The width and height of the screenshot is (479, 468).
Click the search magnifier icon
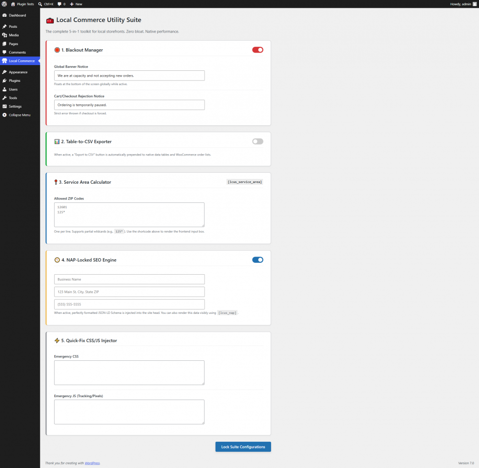click(40, 4)
